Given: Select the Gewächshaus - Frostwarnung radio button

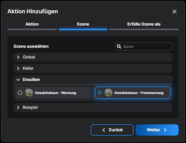Looking at the screenshot, I should point(100,93).
